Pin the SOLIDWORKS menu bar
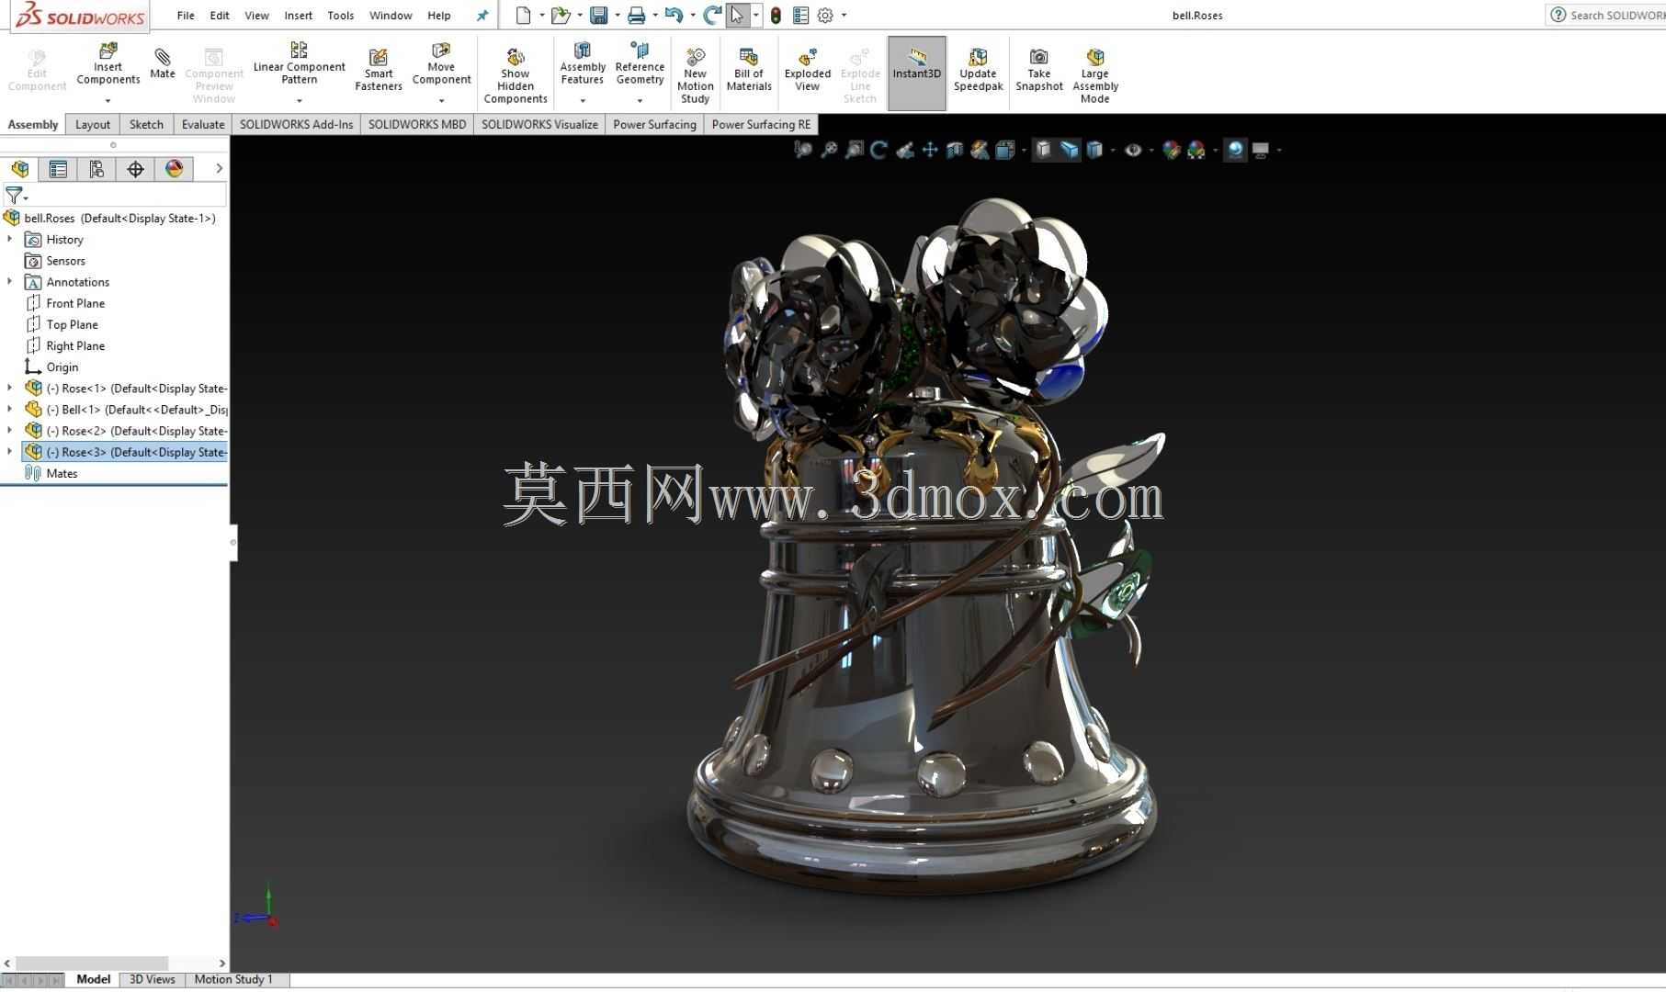 pos(482,16)
